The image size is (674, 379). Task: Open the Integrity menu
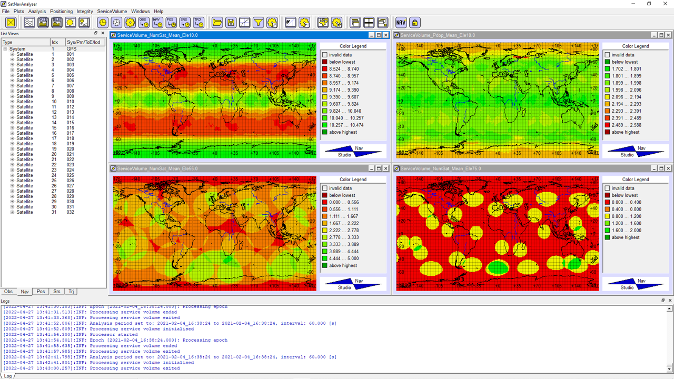85,11
